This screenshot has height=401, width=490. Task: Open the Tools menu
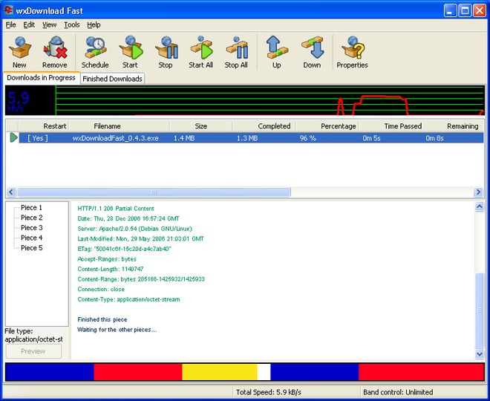click(x=71, y=25)
